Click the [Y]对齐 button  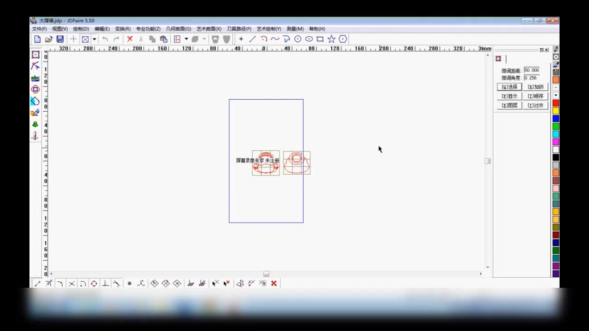536,105
